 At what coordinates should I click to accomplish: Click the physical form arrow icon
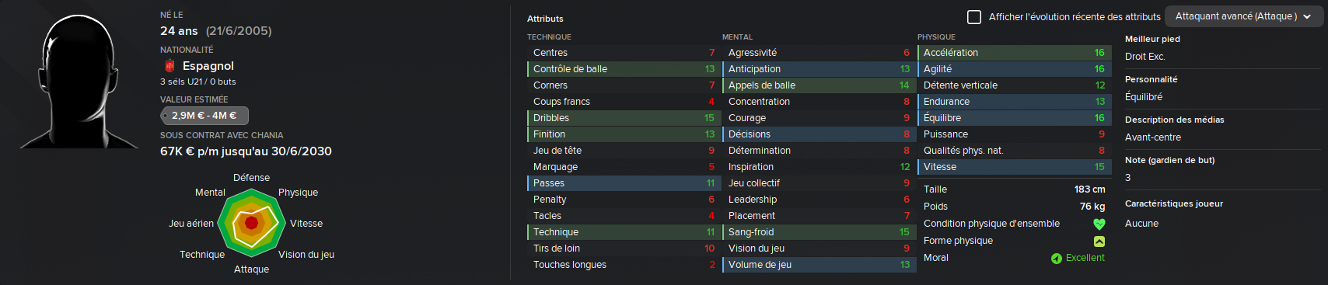pos(1099,241)
